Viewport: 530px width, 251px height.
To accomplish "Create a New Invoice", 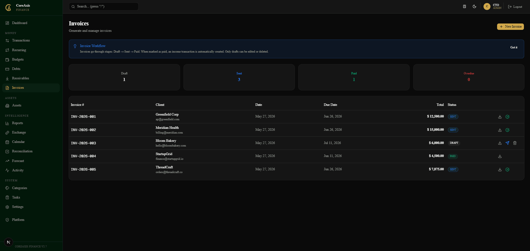I will [x=510, y=27].
